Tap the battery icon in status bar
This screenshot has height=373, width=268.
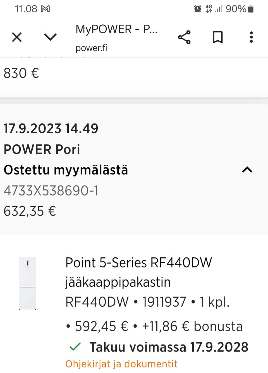pyautogui.click(x=251, y=9)
